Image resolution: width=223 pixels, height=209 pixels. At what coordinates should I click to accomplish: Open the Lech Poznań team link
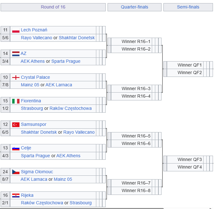(34, 30)
